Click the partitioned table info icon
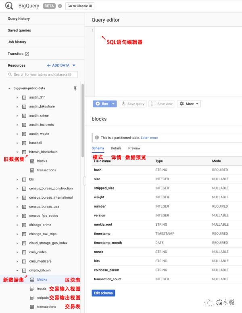This screenshot has width=242, height=313. coord(97,138)
